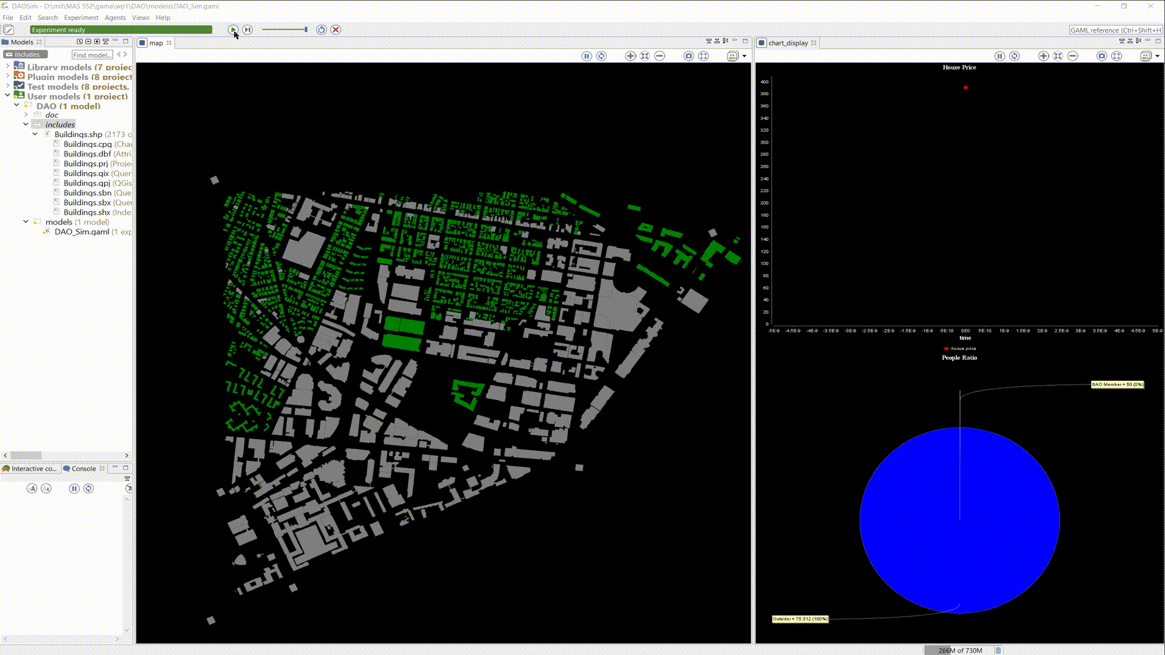This screenshot has height=655, width=1165.
Task: Refresh the console view
Action: (x=89, y=488)
